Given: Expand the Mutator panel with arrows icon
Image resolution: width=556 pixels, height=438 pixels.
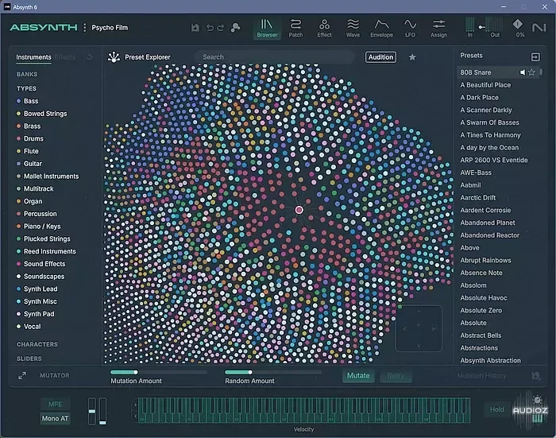Looking at the screenshot, I should 22,375.
